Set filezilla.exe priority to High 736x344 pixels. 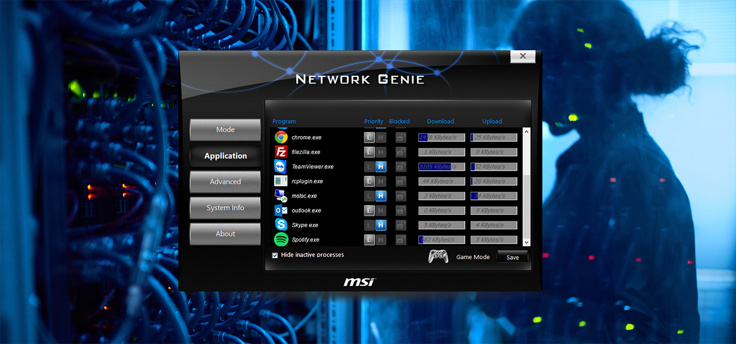coord(381,152)
